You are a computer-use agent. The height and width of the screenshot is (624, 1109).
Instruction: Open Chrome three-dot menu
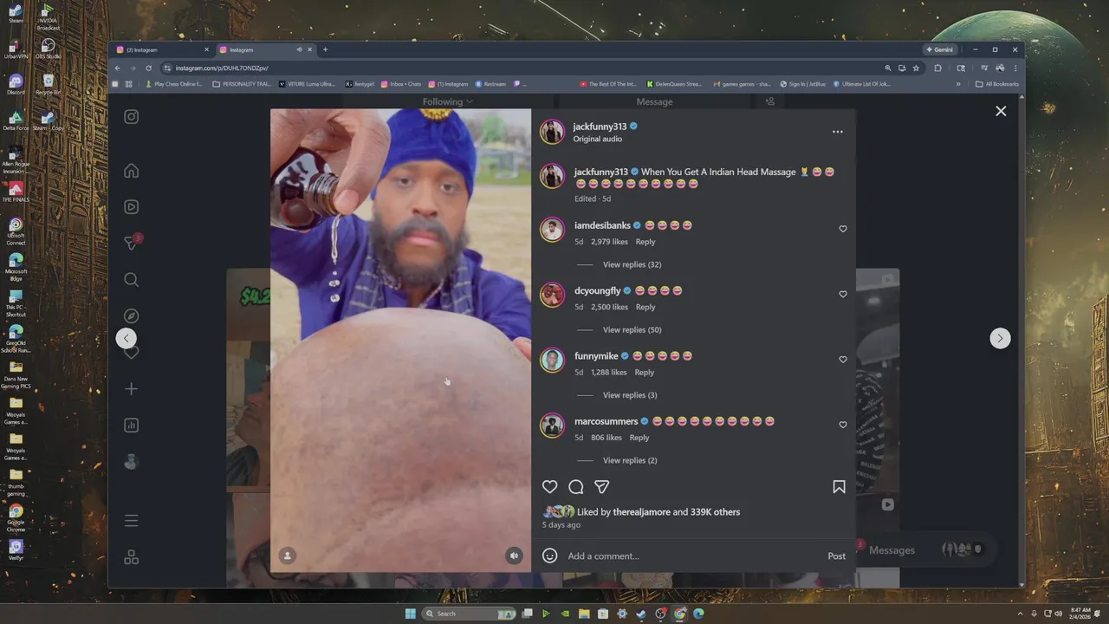1015,68
